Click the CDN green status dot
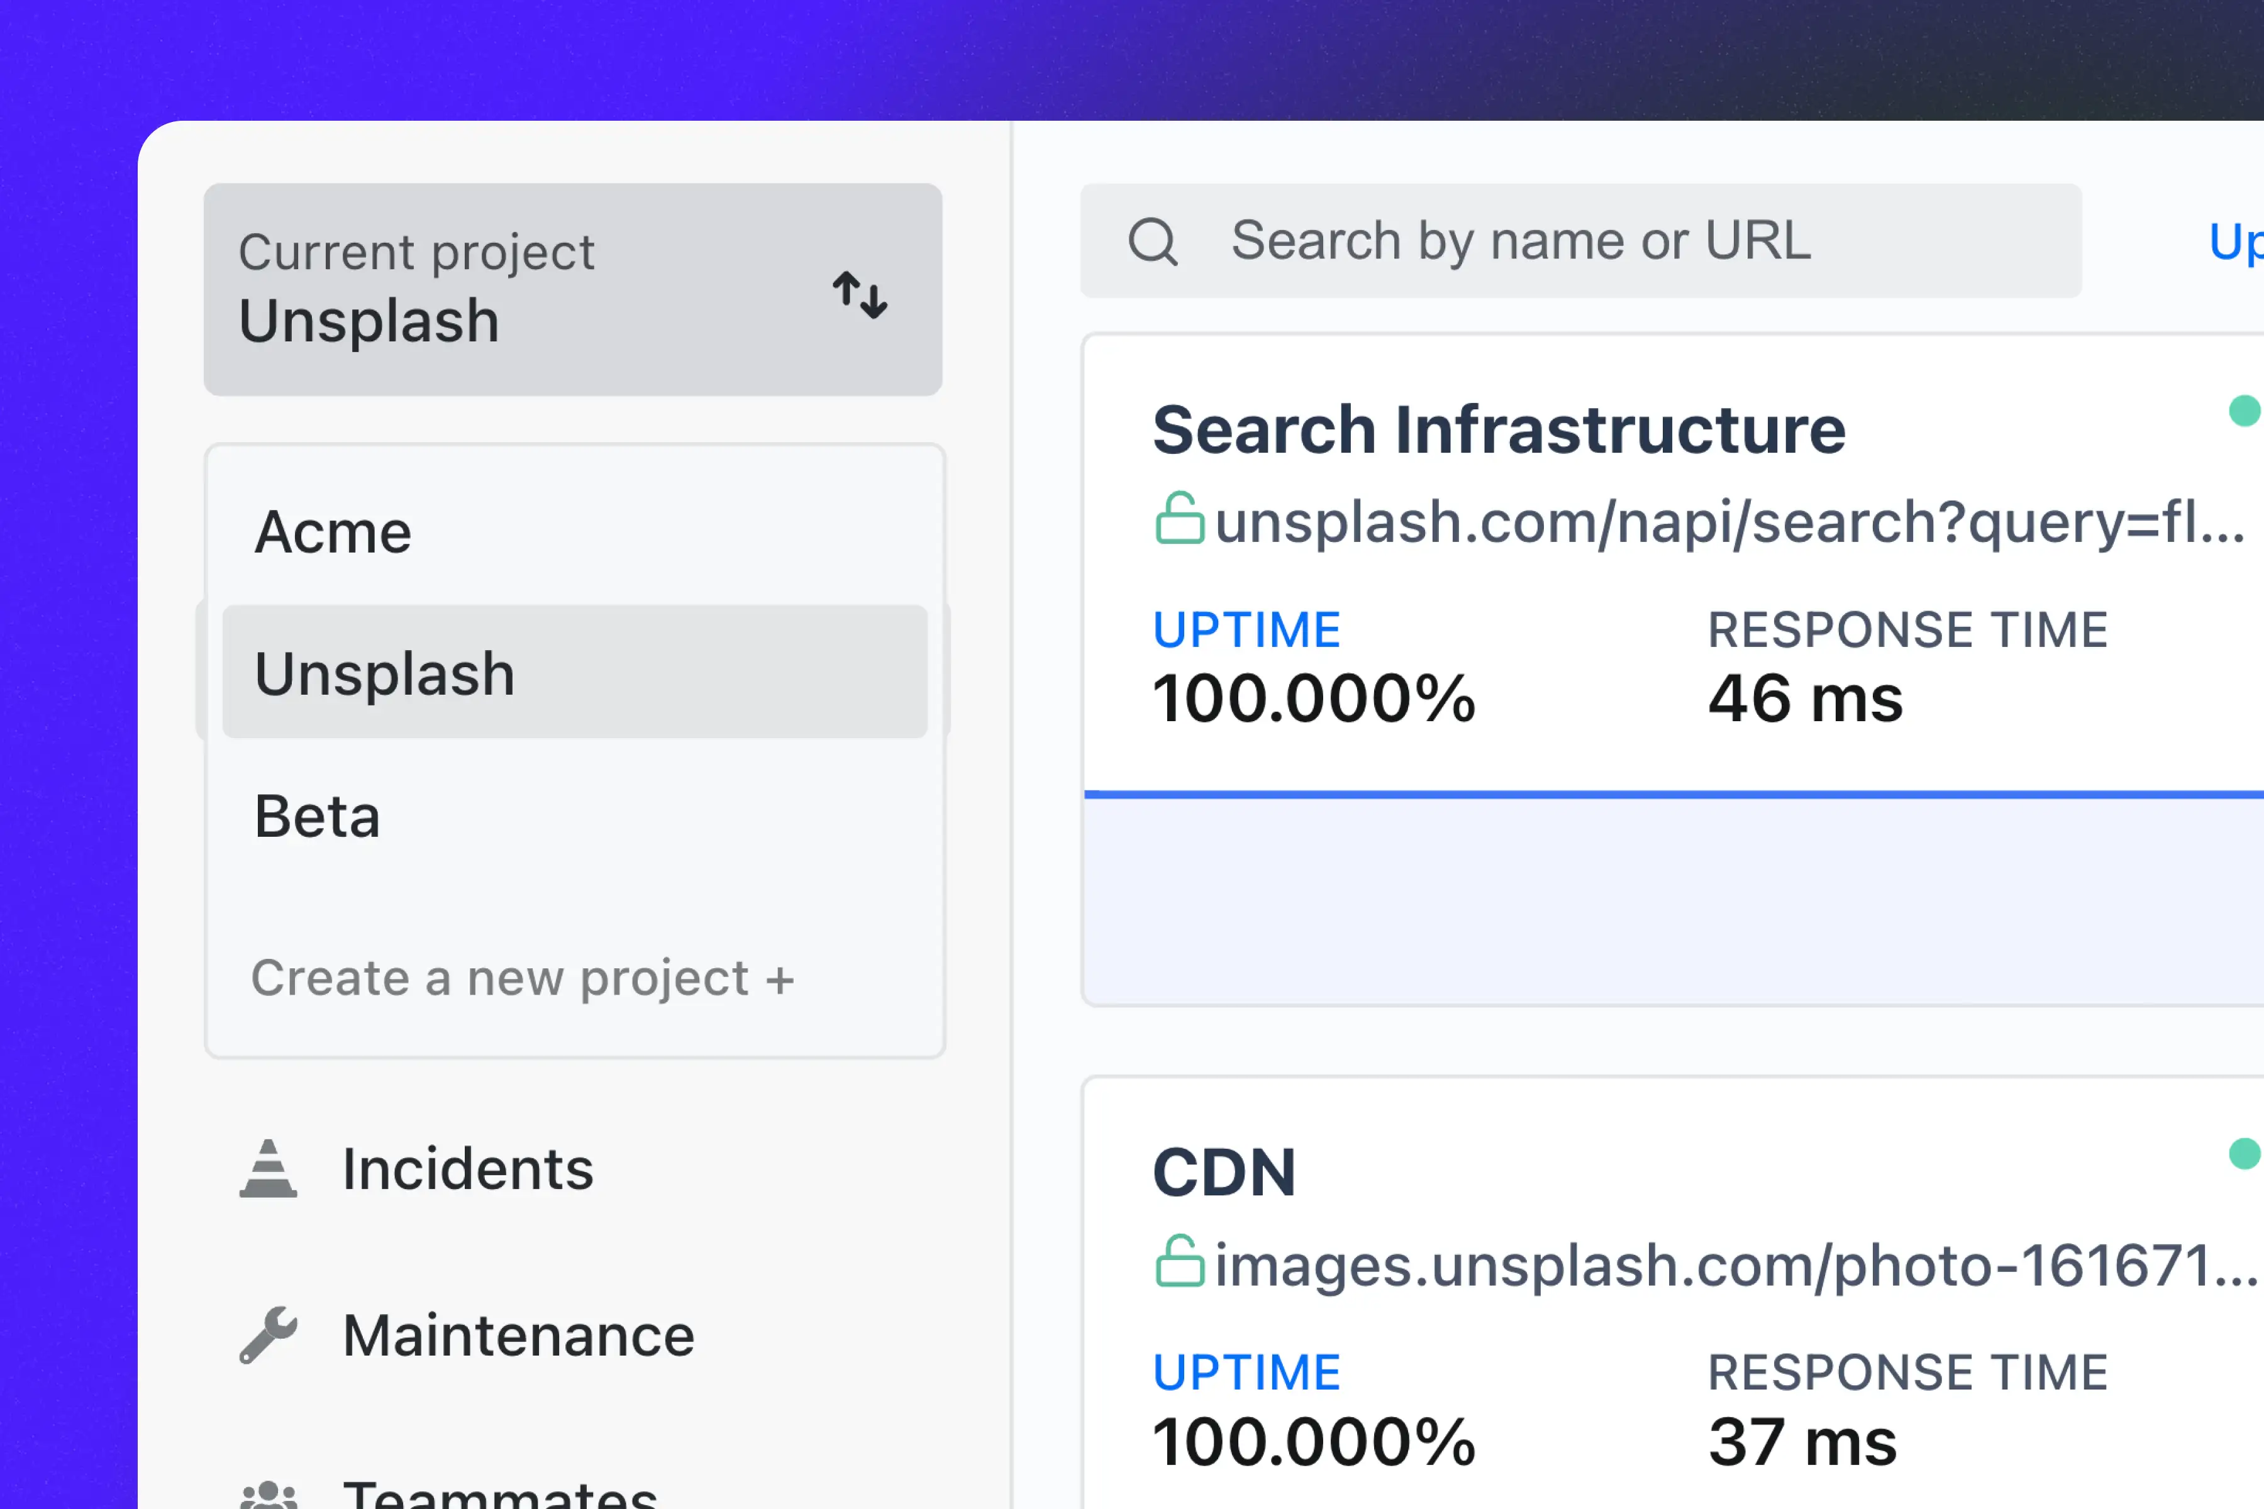This screenshot has height=1509, width=2264. coord(2244,1153)
